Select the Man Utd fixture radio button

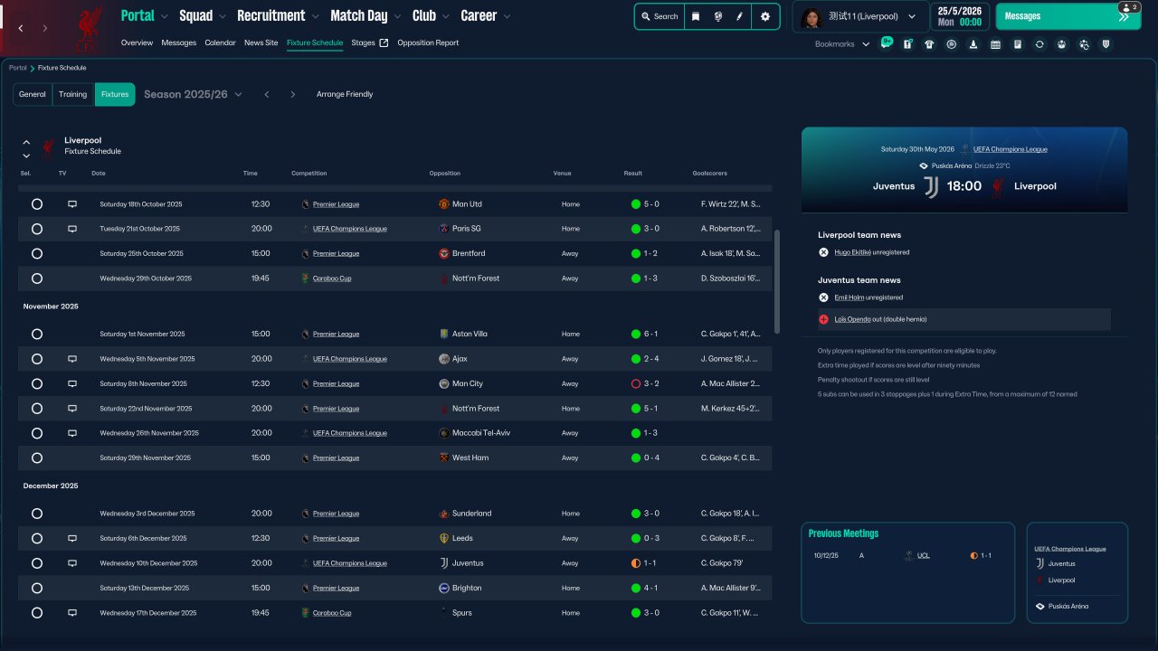click(37, 204)
